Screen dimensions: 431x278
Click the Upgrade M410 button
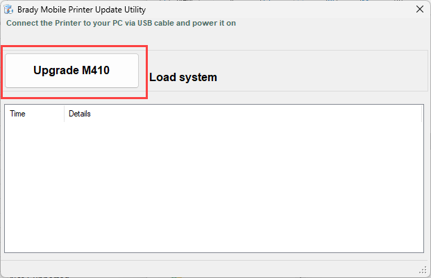(72, 71)
